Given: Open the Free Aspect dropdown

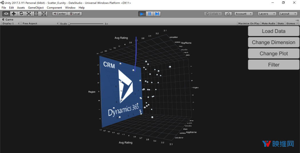Looking at the screenshot, I should click(39, 23).
